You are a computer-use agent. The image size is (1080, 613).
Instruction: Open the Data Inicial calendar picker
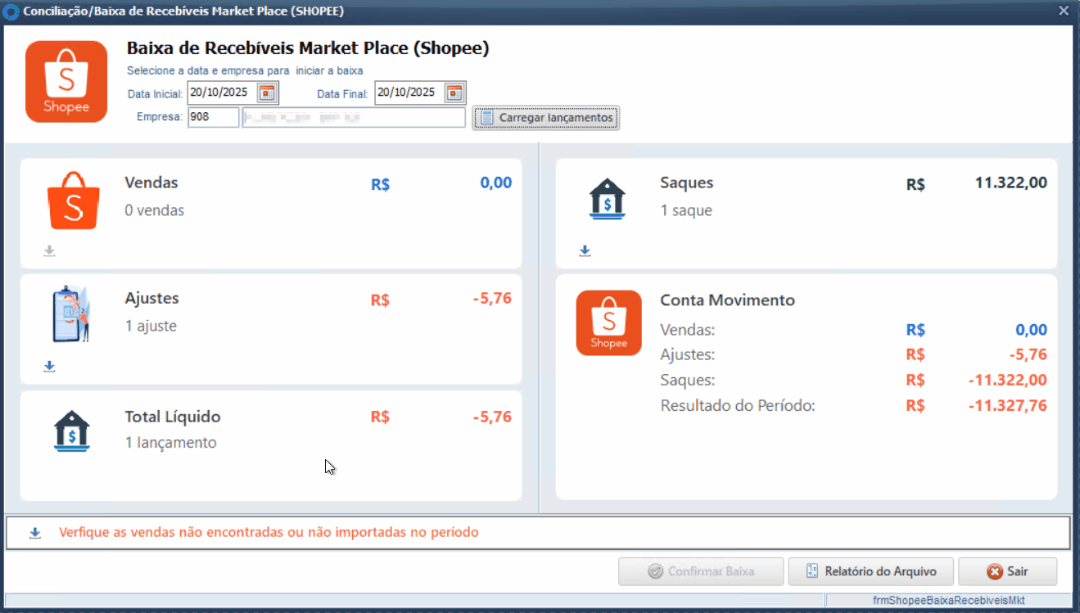click(x=268, y=92)
